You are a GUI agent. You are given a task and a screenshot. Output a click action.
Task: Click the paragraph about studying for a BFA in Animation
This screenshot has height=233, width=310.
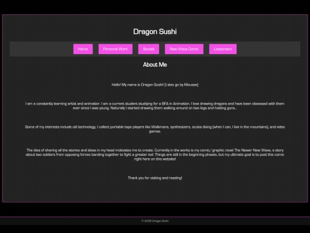coord(155,106)
